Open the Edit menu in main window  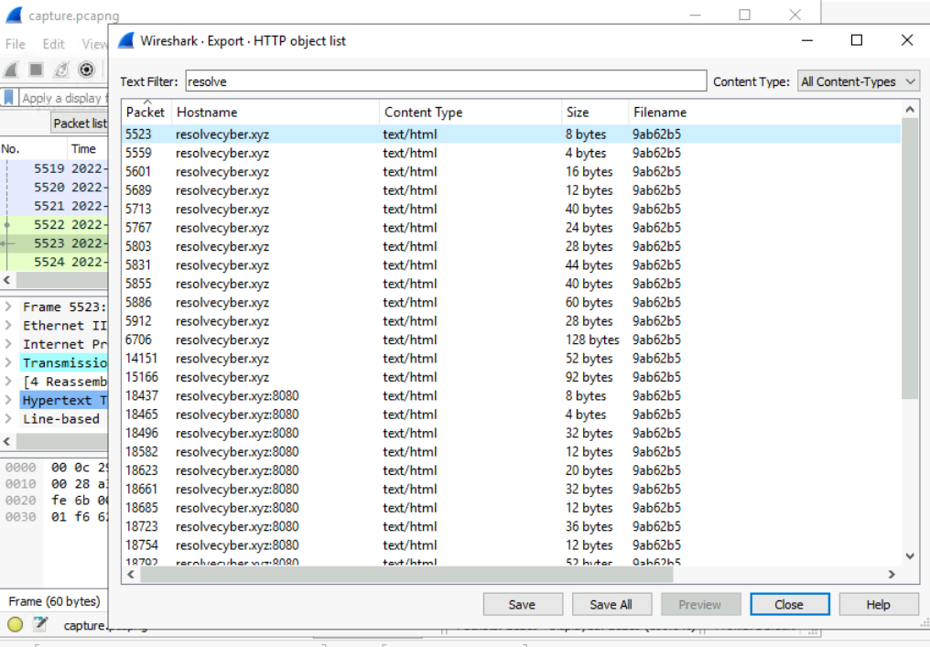click(x=53, y=44)
